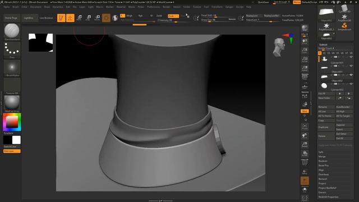Open the current brush thumbnail
This screenshot has height=202, width=359.
[x=12, y=31]
